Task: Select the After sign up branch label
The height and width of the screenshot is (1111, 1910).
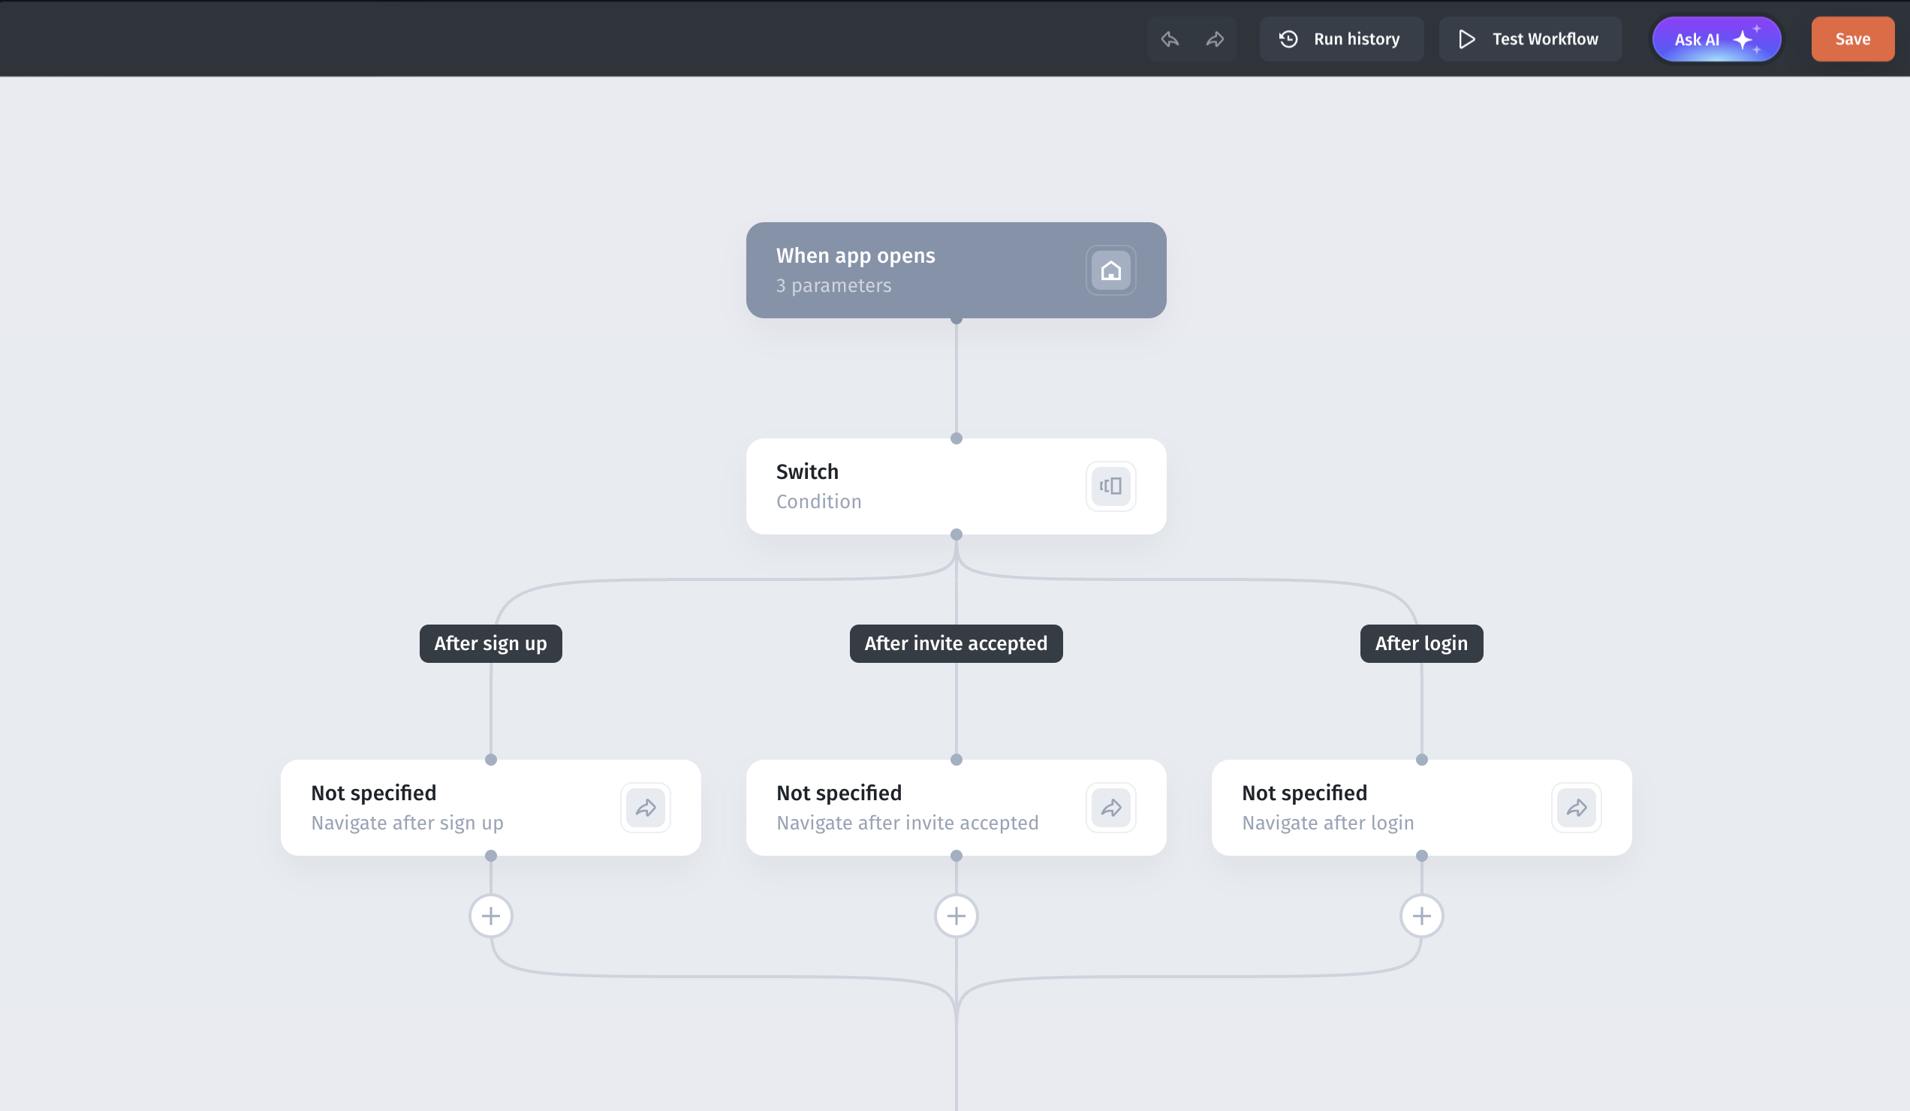Action: click(490, 643)
